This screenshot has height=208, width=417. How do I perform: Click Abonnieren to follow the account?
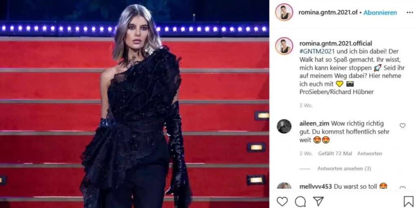click(x=380, y=13)
